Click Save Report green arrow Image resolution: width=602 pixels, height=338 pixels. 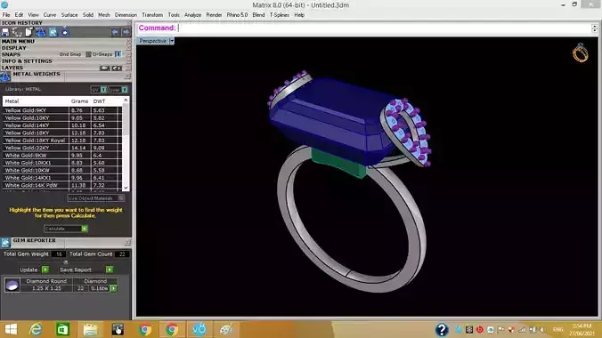point(110,270)
